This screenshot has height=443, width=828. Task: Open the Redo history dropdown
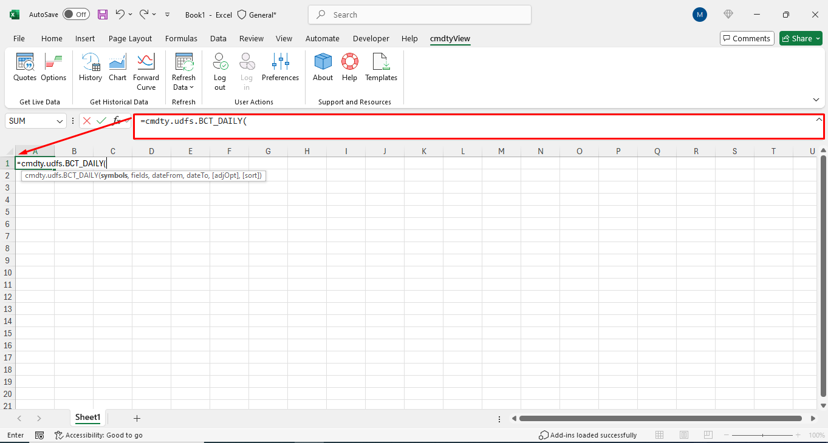(x=154, y=14)
